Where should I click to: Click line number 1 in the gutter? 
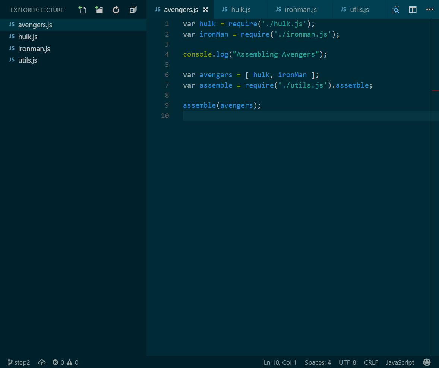[167, 24]
